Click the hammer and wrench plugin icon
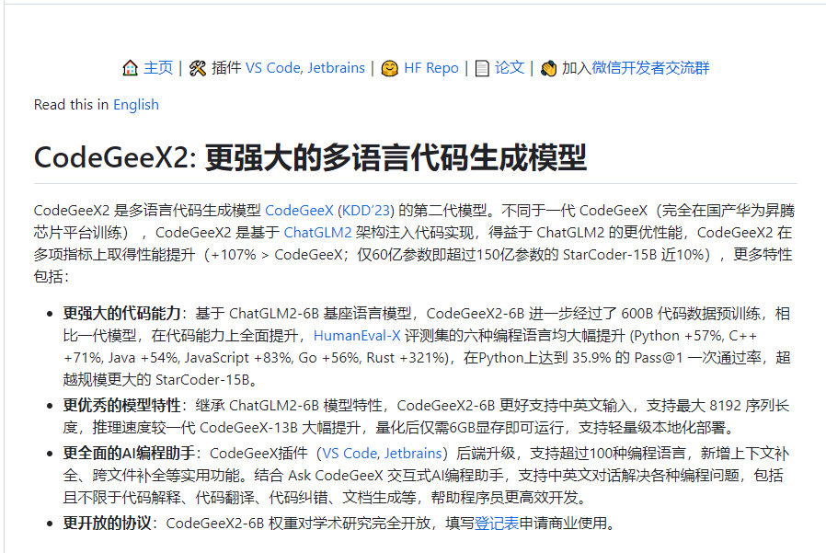Screen dimensions: 826x553 pyautogui.click(x=198, y=68)
